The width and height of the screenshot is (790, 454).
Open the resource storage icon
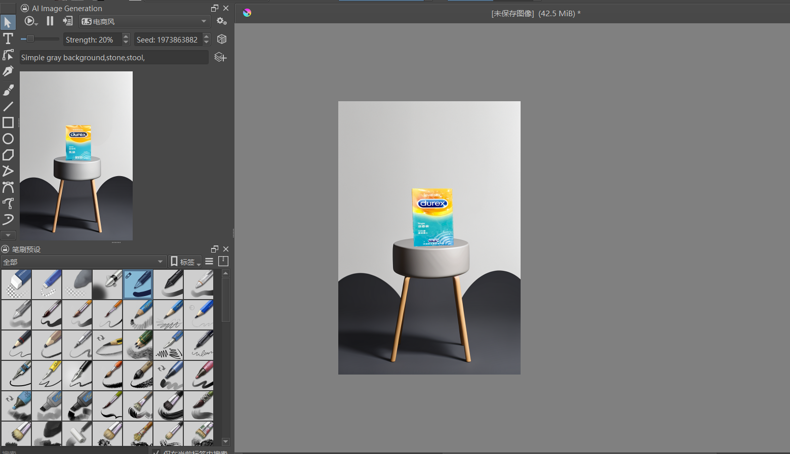223,261
